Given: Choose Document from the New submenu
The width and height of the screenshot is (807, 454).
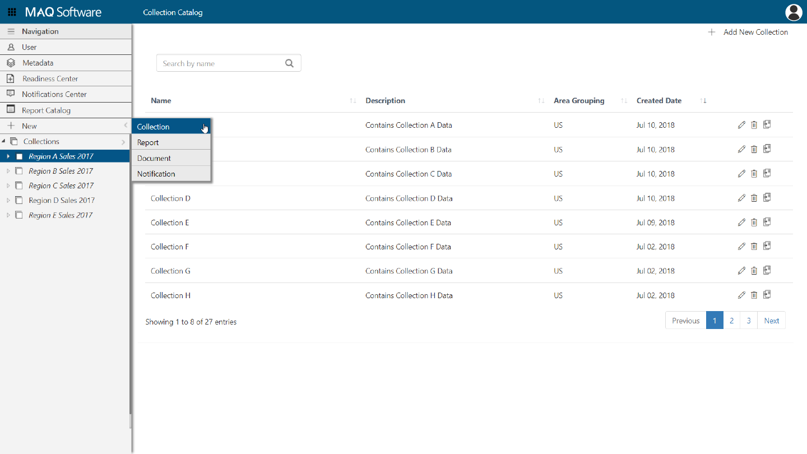Looking at the screenshot, I should pos(171,158).
